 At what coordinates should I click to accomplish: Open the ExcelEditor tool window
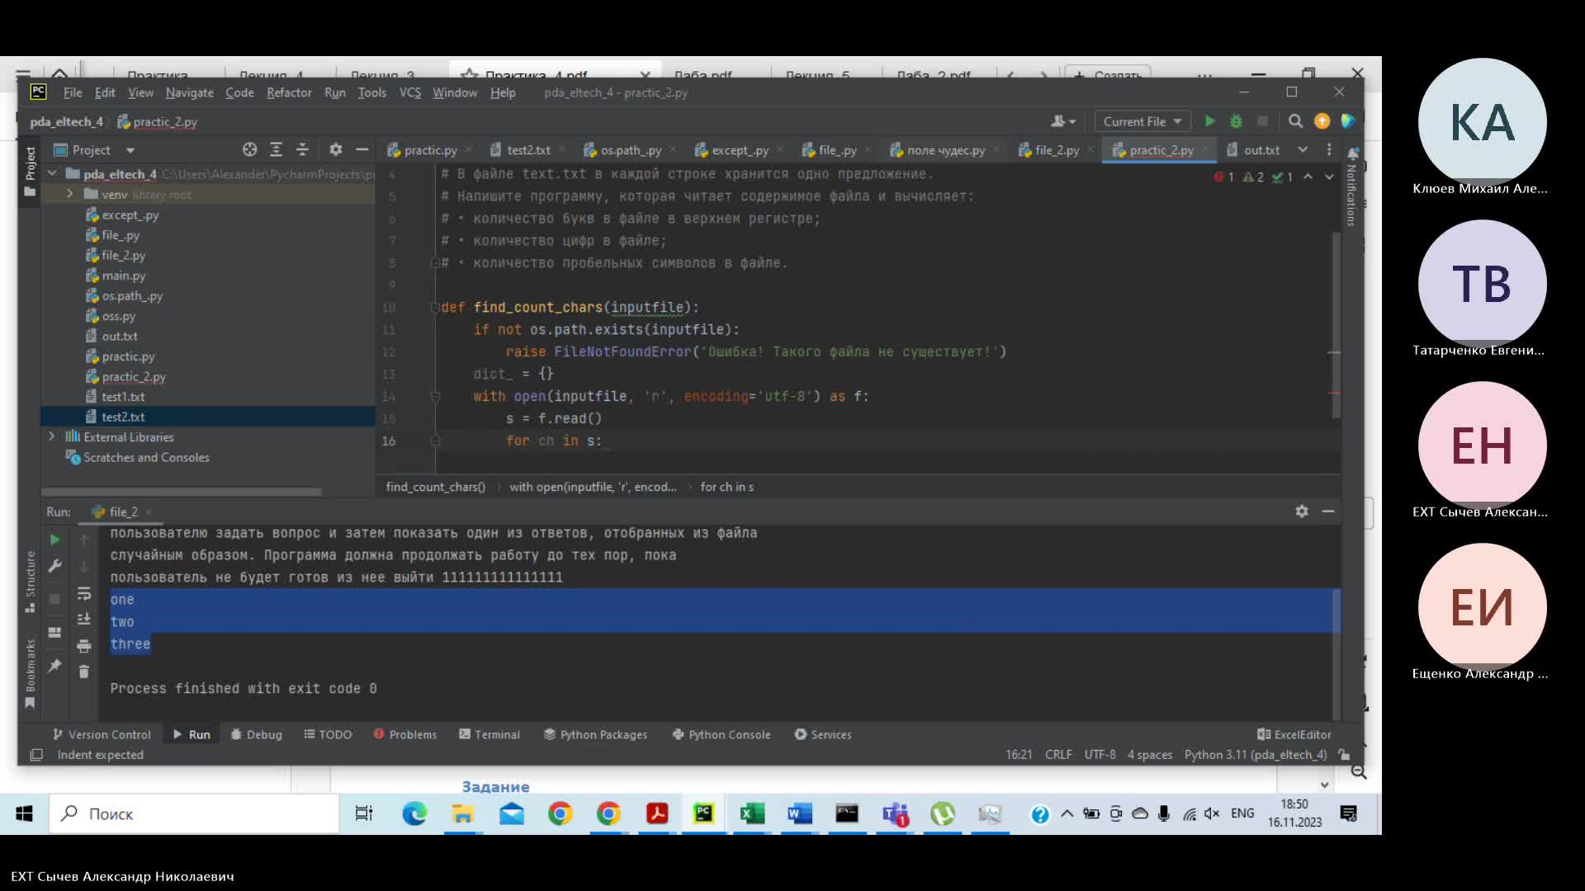tap(1294, 734)
